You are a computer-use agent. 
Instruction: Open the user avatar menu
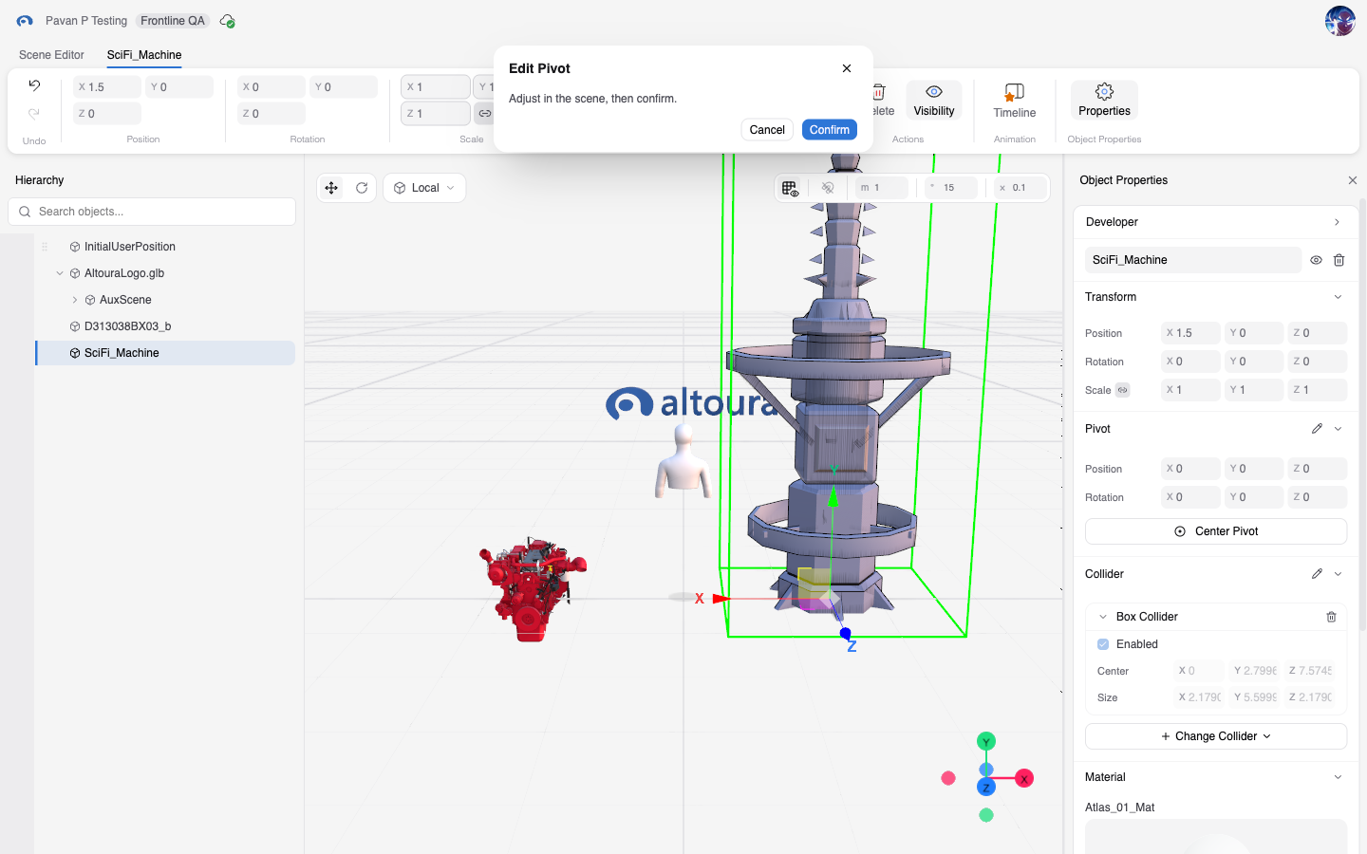[1339, 21]
